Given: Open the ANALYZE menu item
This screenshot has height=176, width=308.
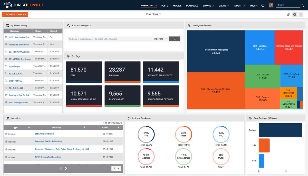Looking at the screenshot, I should (x=177, y=5).
